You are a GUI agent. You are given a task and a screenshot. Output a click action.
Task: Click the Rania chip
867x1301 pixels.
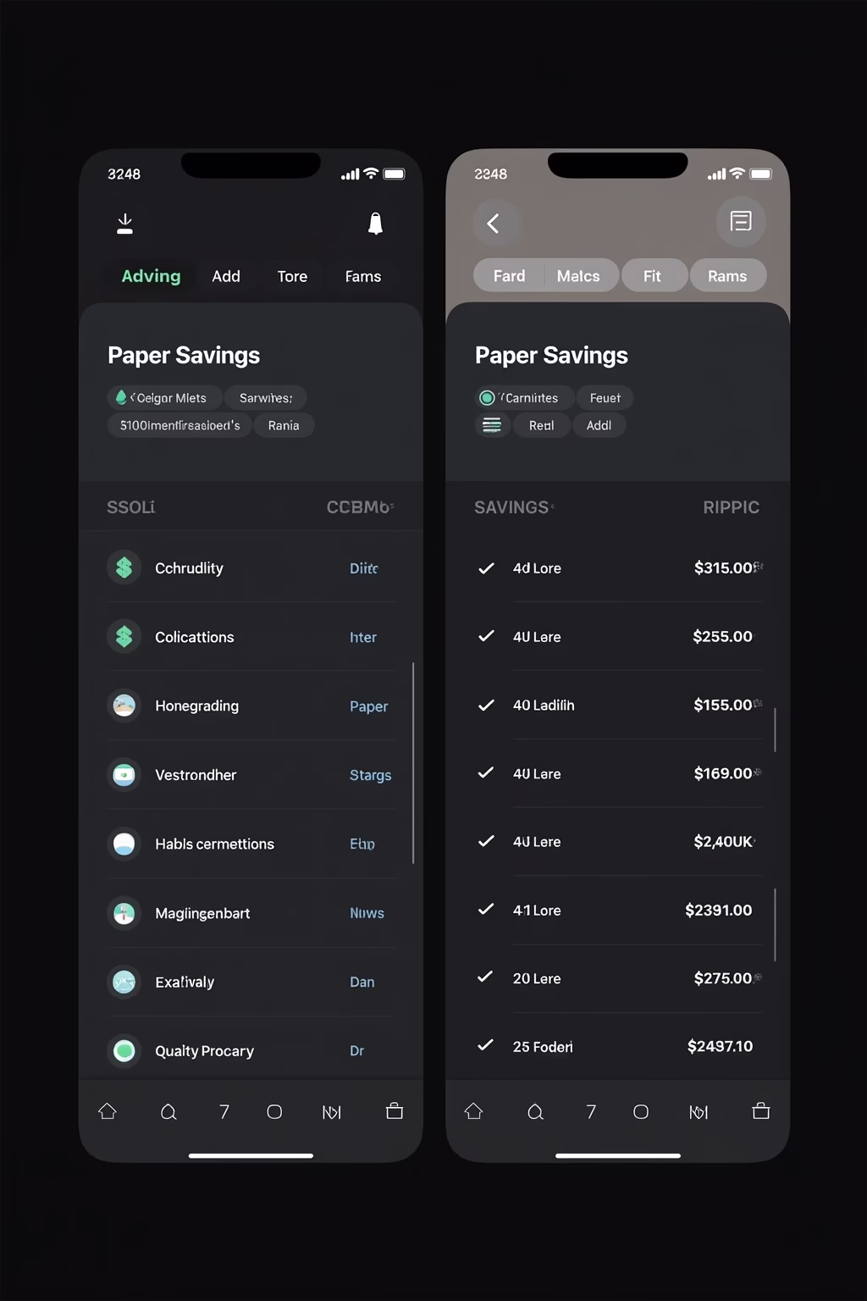click(x=284, y=425)
